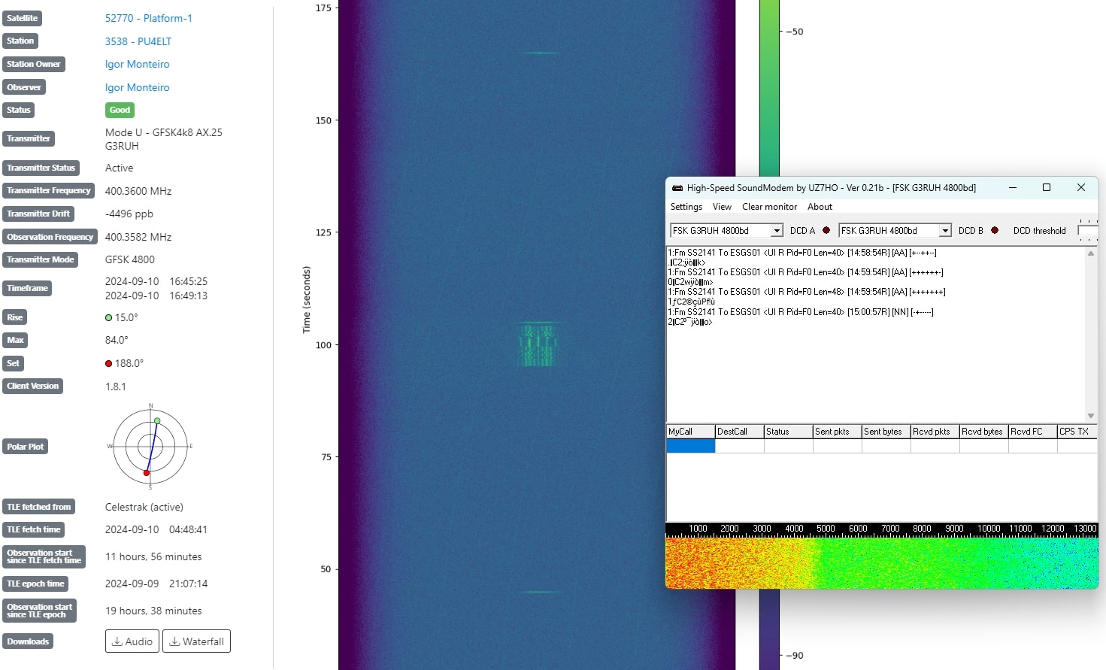Screen dimensions: 1106x670
Task: Open the About menu in SoundModem
Action: point(820,207)
